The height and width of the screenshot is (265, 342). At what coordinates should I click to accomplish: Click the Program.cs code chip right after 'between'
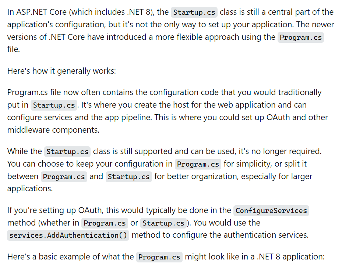pos(64,177)
